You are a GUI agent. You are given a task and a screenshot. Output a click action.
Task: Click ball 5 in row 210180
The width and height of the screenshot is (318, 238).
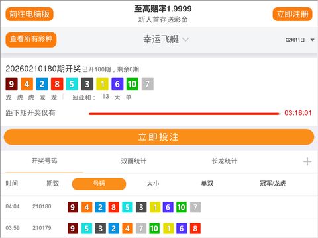click(x=127, y=207)
